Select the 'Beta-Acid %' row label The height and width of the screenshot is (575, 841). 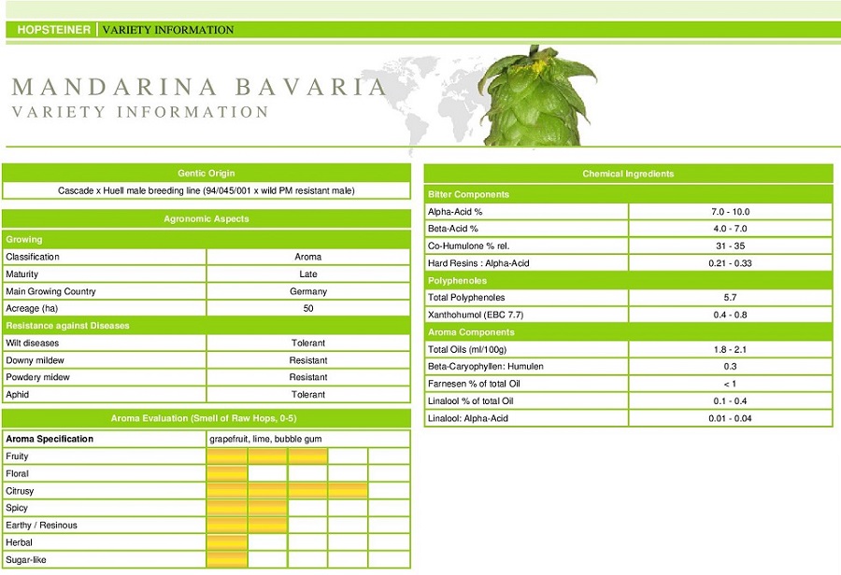452,229
